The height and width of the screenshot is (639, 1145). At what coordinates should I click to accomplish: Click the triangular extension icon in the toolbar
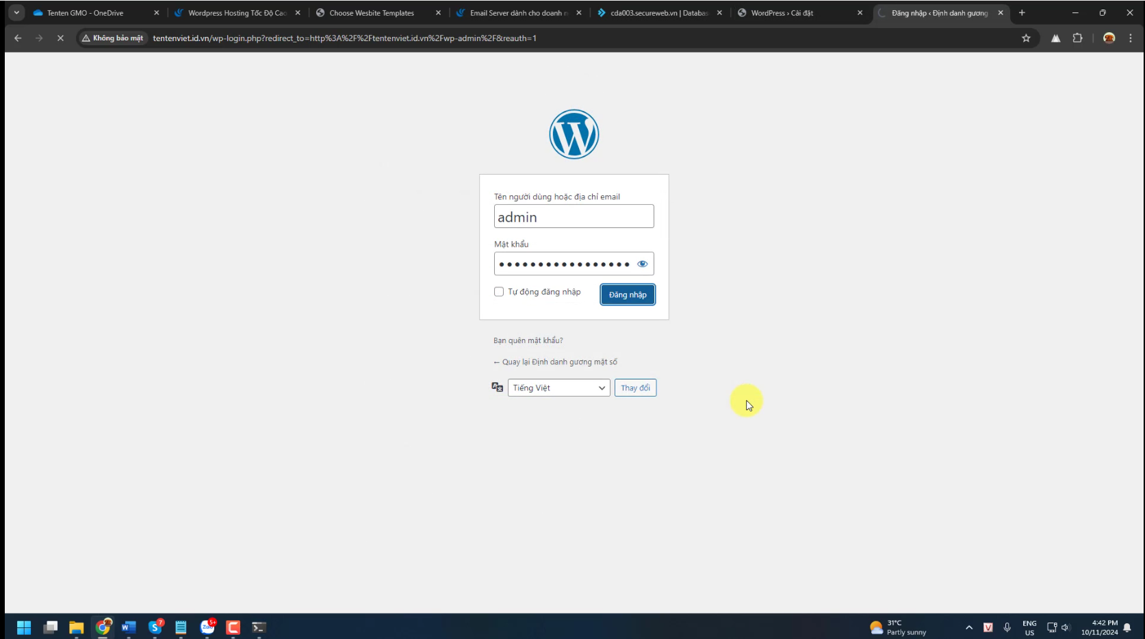[1056, 38]
